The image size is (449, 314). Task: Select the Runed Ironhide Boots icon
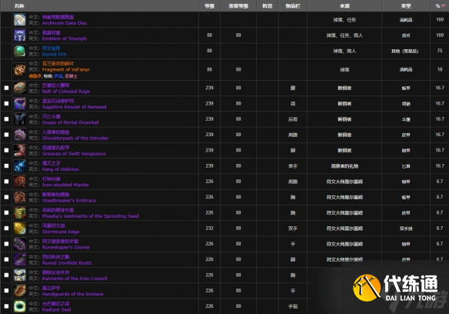(20, 259)
